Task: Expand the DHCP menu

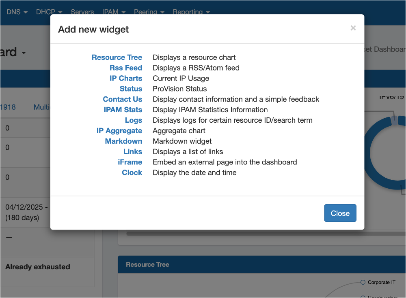Action: coord(49,12)
